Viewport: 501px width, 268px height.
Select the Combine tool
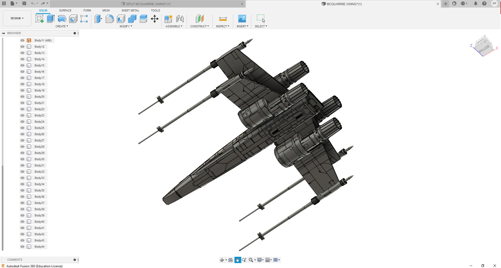[x=132, y=19]
